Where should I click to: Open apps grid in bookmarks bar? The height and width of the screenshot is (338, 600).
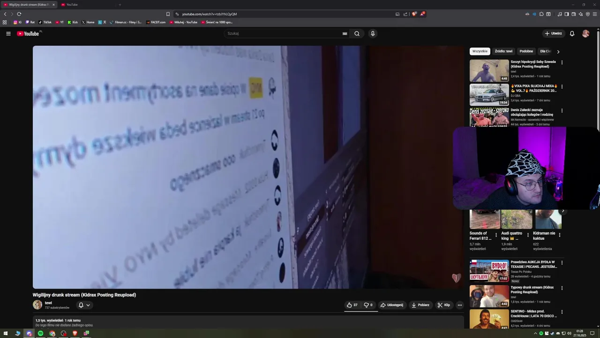point(5,22)
